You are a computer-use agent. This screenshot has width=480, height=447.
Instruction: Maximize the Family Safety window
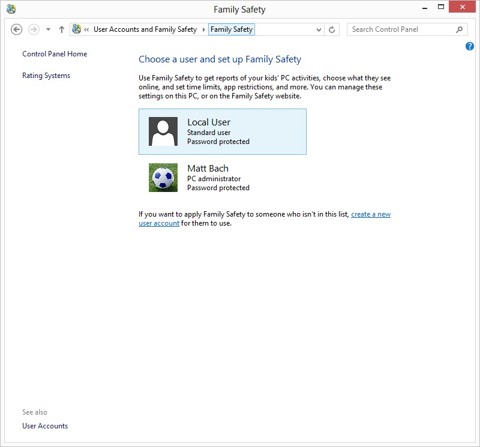441,7
